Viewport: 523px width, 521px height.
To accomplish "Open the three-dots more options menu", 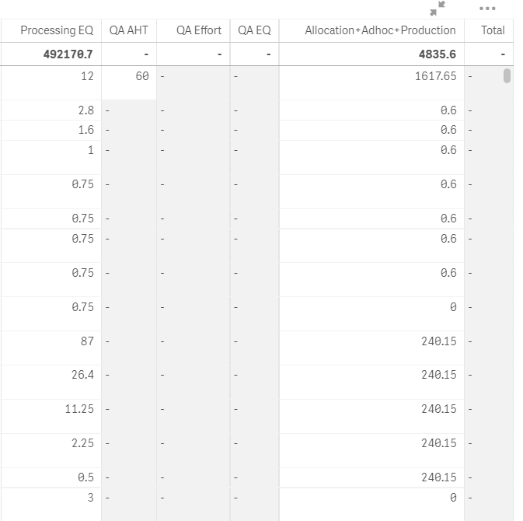I will pos(487,9).
